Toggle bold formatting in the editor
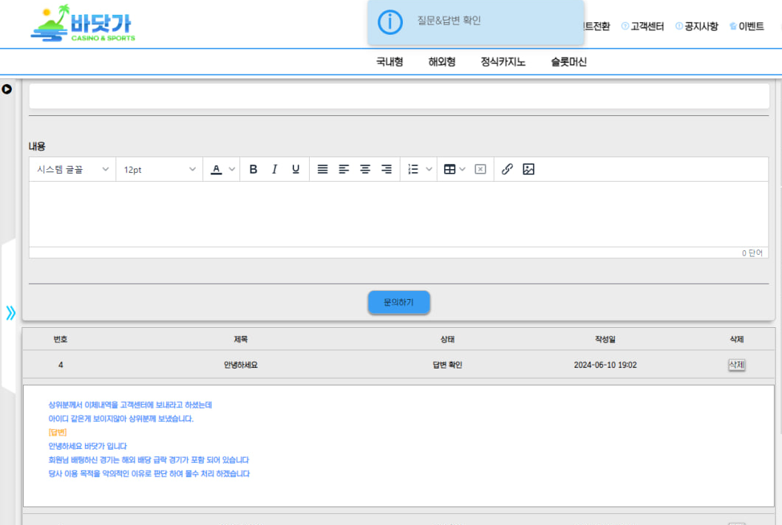 253,169
